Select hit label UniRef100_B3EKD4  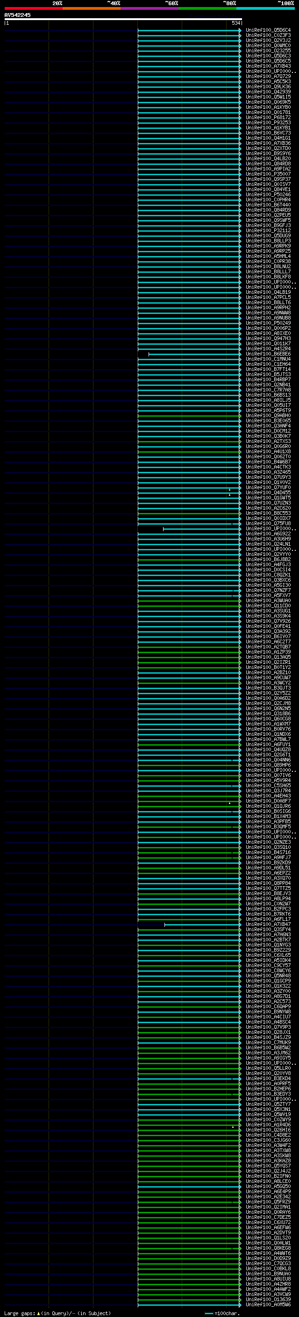tap(268, 1078)
